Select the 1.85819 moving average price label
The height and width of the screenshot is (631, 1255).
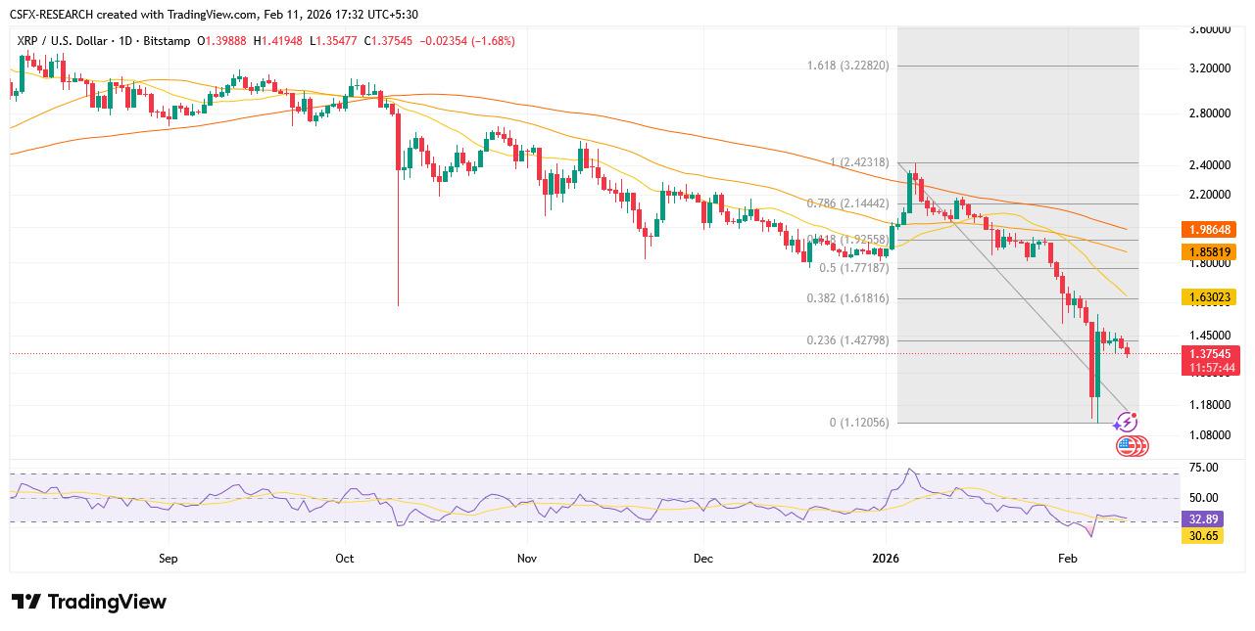[1209, 251]
